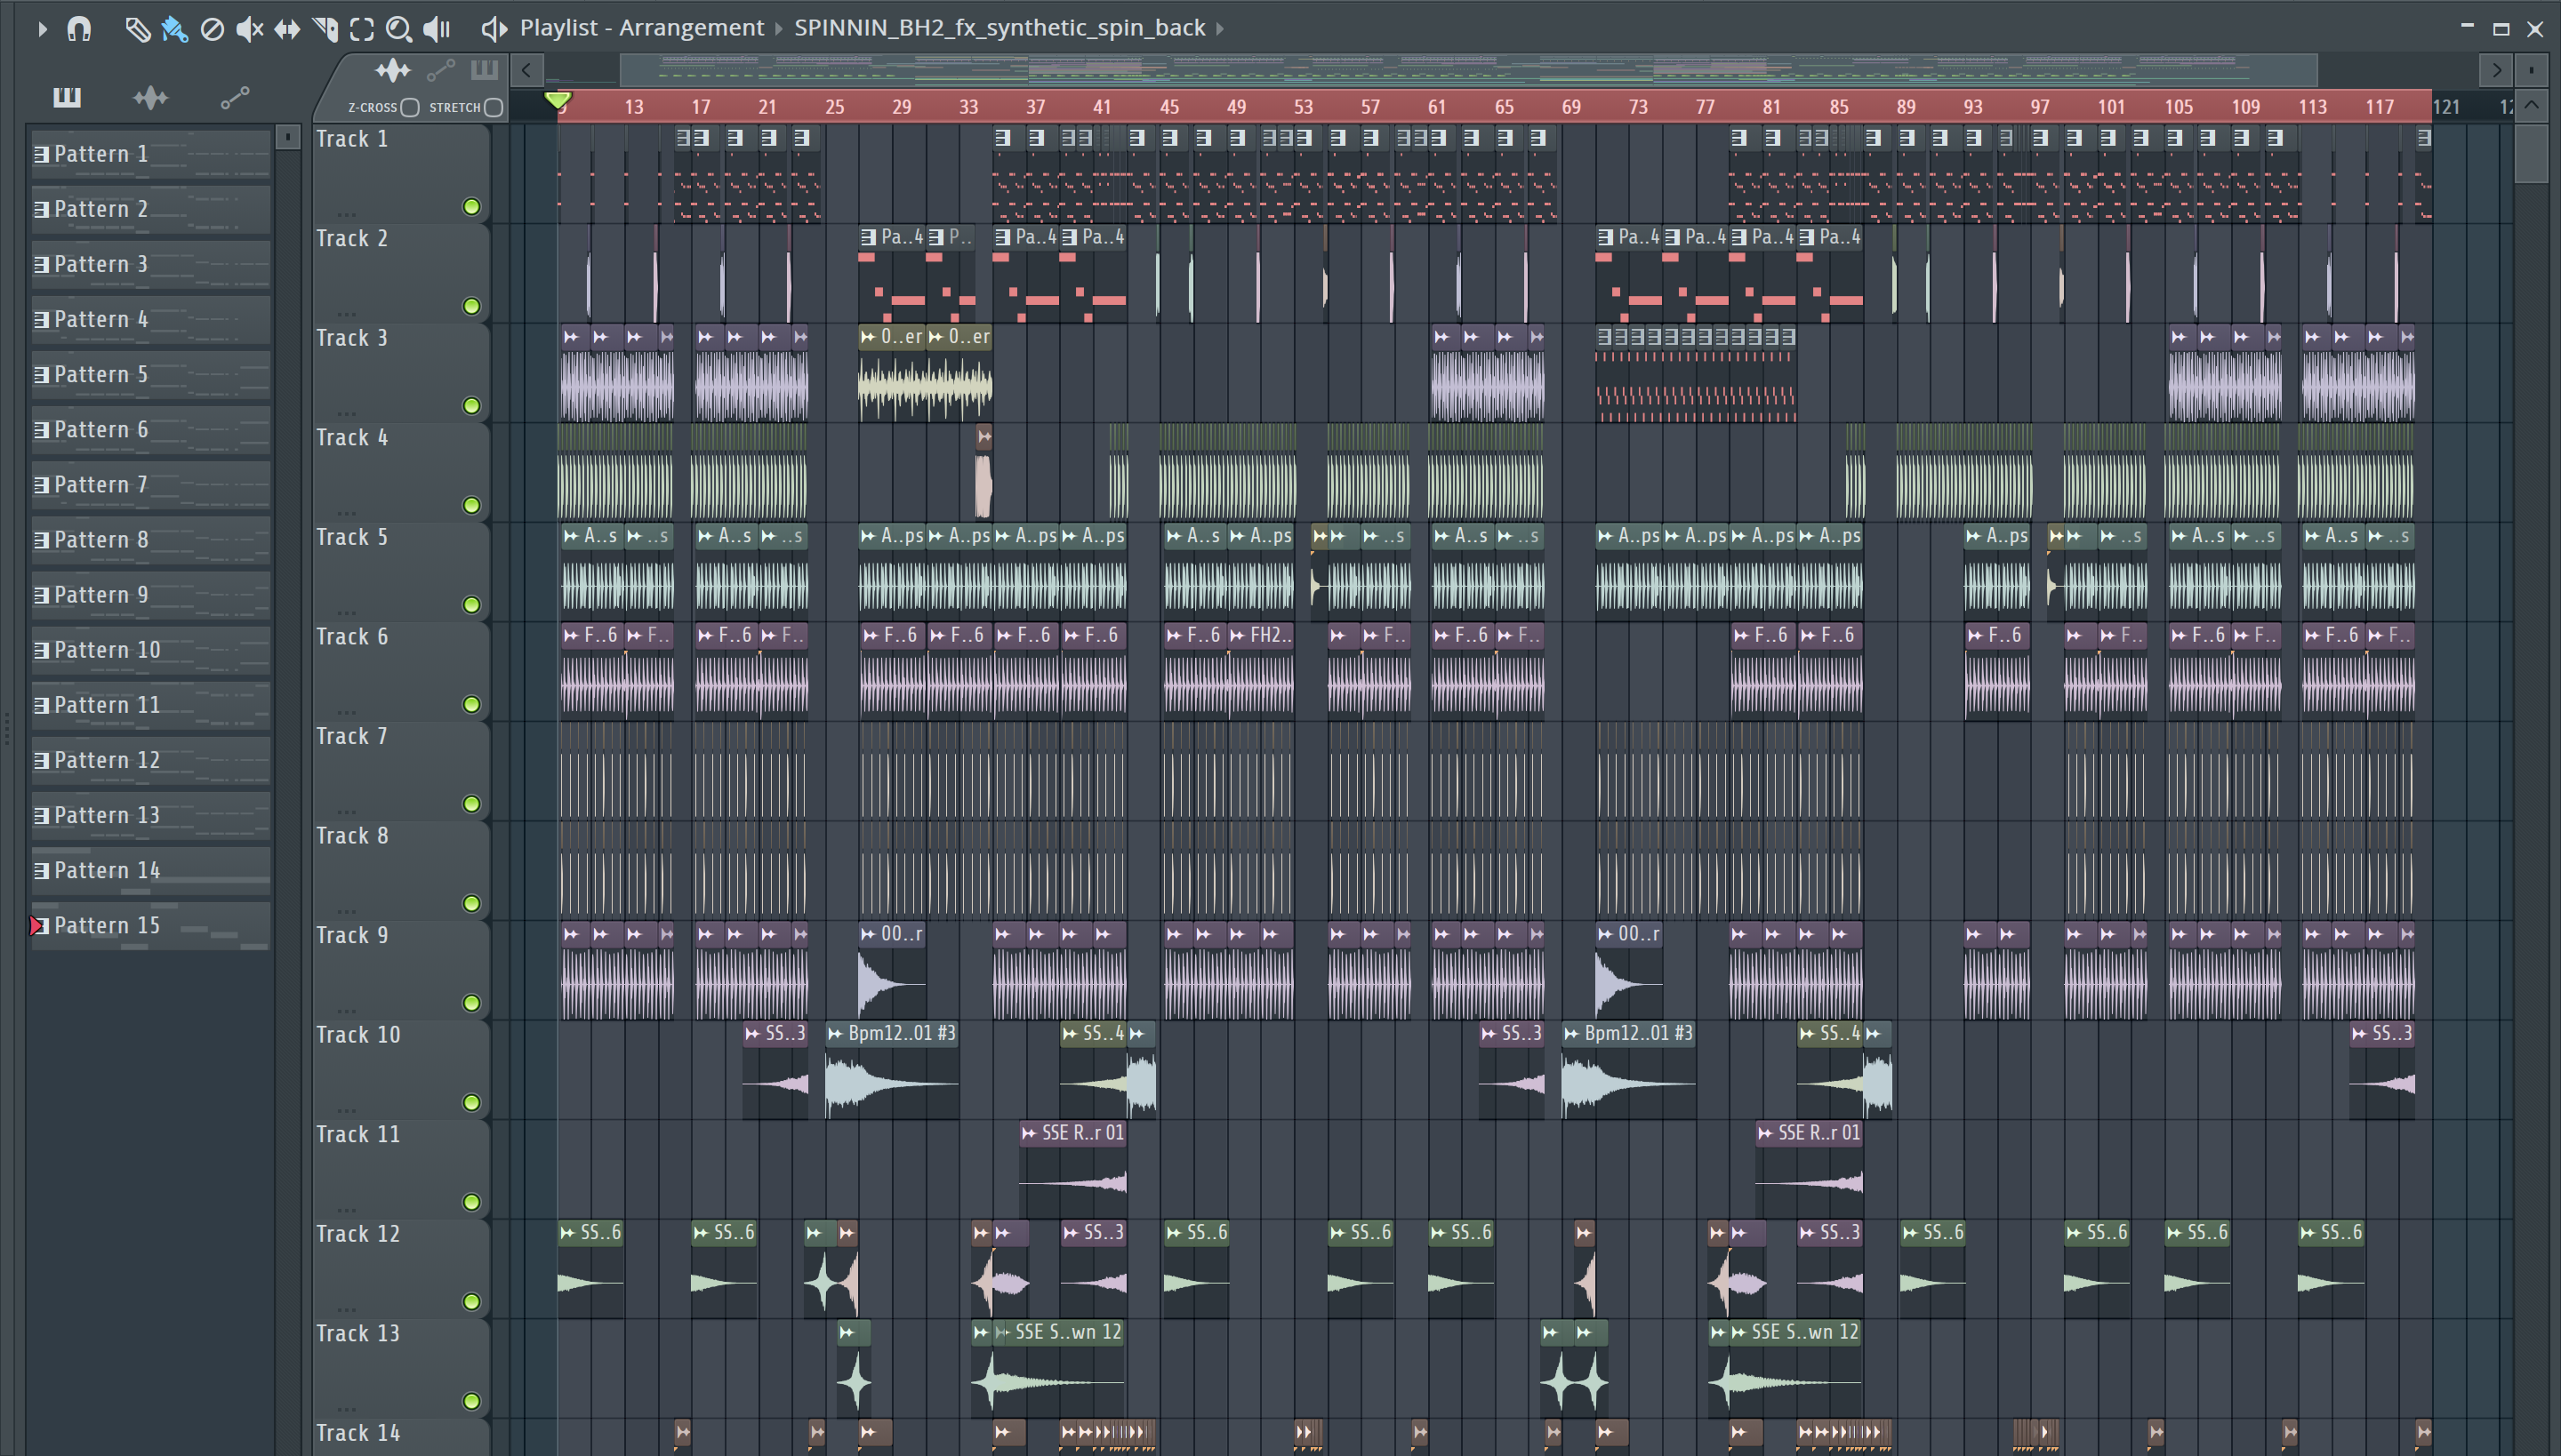
Task: Select the Playback tool
Action: 438,29
